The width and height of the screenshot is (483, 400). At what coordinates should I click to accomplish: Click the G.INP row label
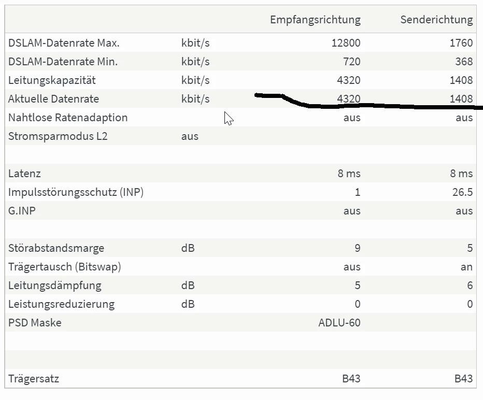[23, 211]
